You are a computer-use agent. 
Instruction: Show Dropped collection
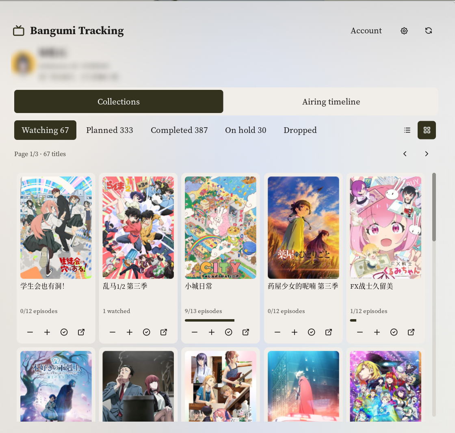[300, 130]
